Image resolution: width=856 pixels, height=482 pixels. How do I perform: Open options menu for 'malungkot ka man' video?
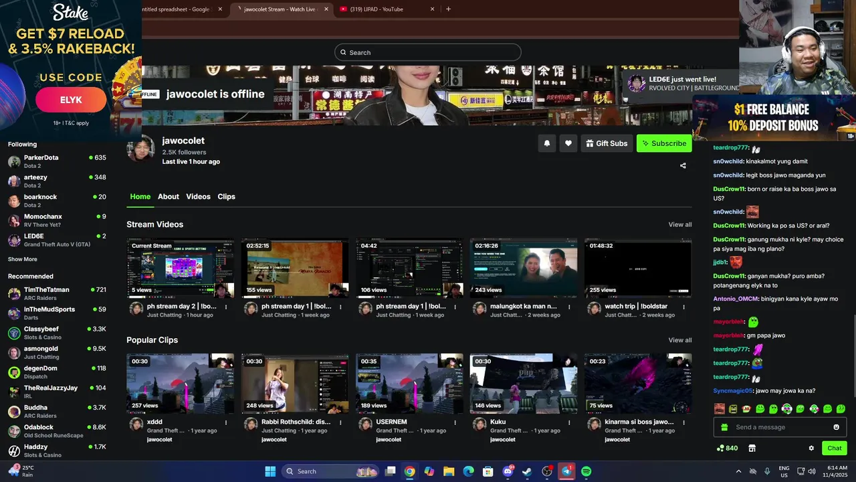pyautogui.click(x=569, y=307)
